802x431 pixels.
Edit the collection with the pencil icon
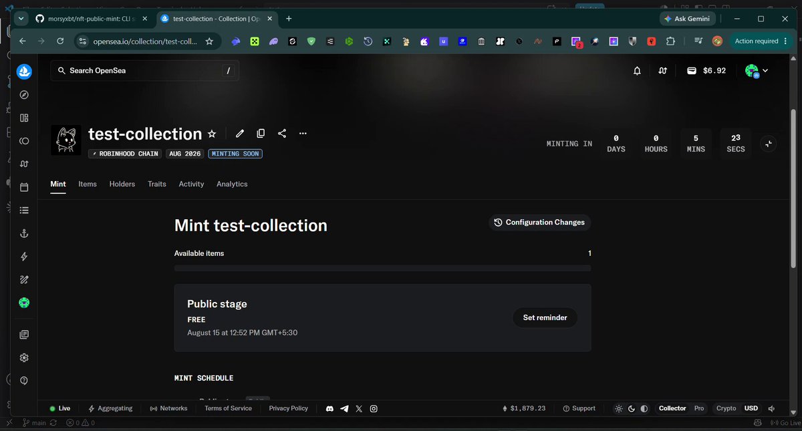(x=240, y=134)
